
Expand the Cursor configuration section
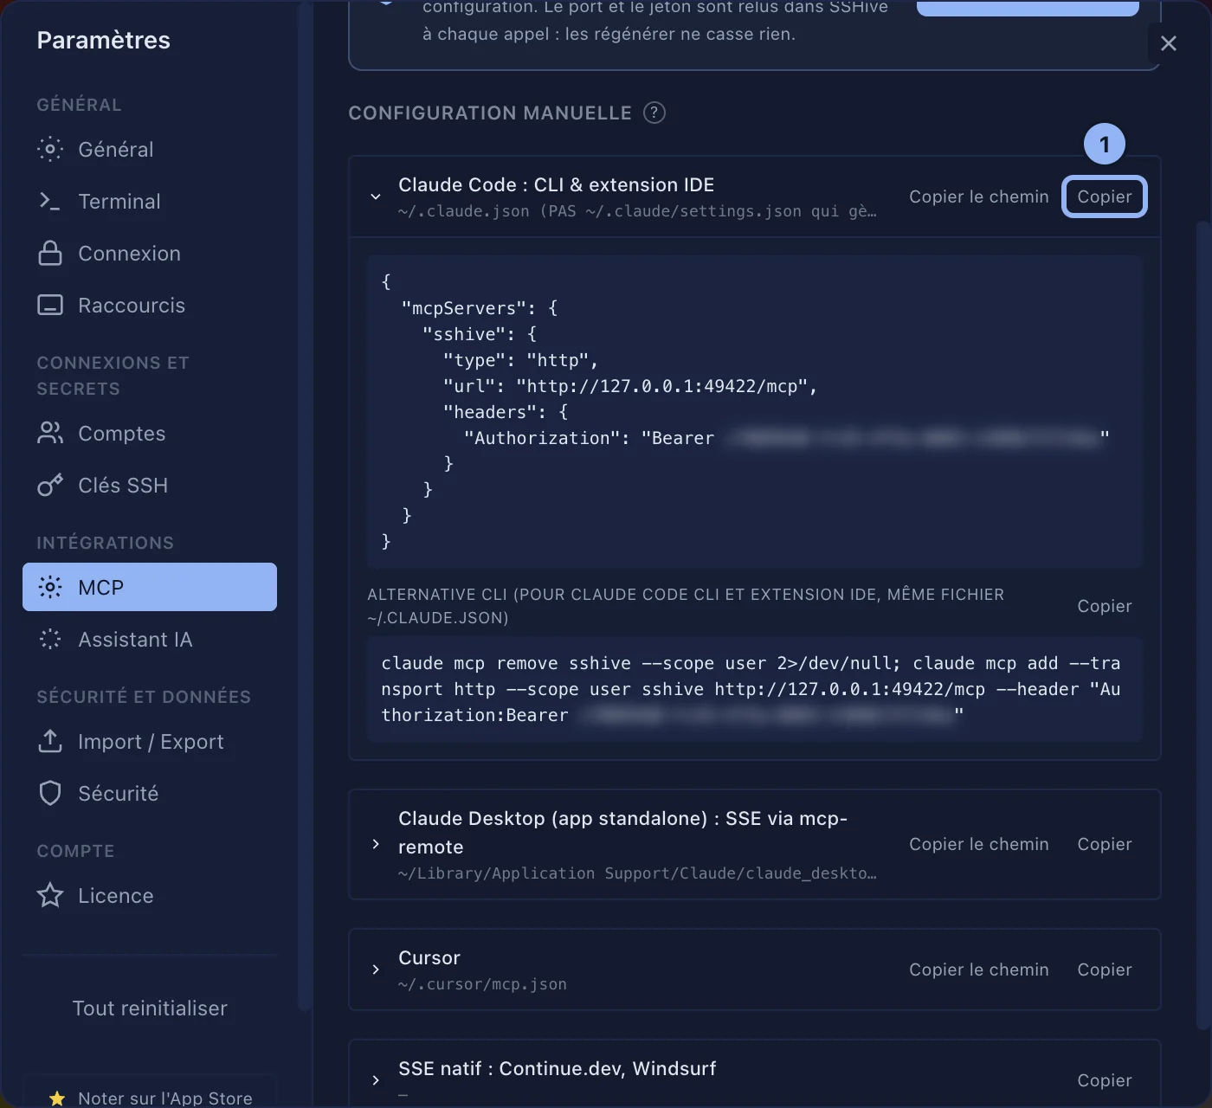point(376,969)
